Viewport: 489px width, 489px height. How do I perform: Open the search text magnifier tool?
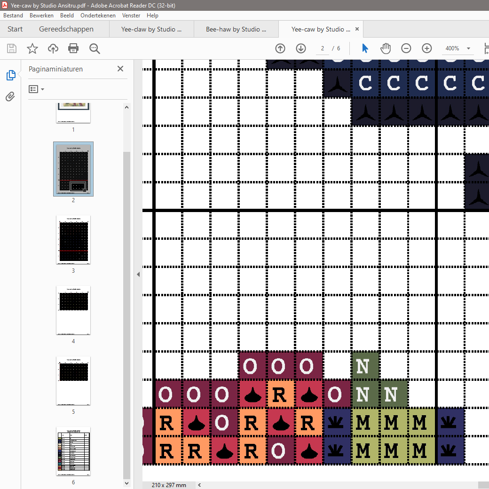coord(95,48)
